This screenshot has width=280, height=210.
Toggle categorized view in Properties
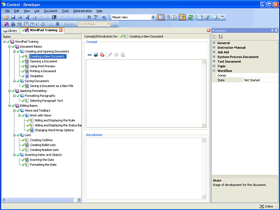214,37
